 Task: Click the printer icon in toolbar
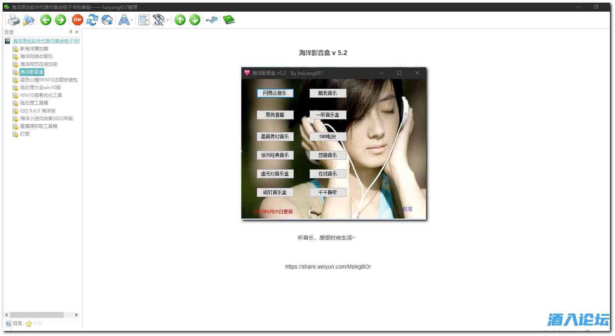click(x=14, y=20)
